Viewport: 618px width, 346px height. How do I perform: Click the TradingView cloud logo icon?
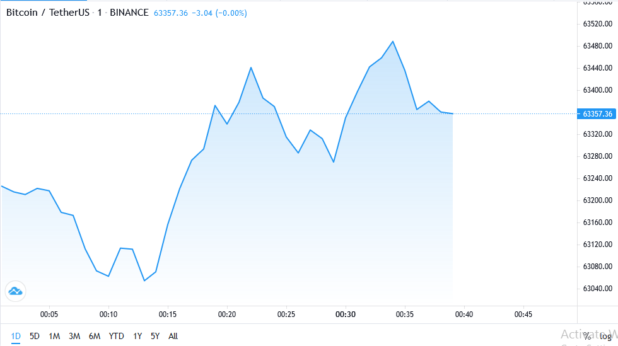(15, 291)
